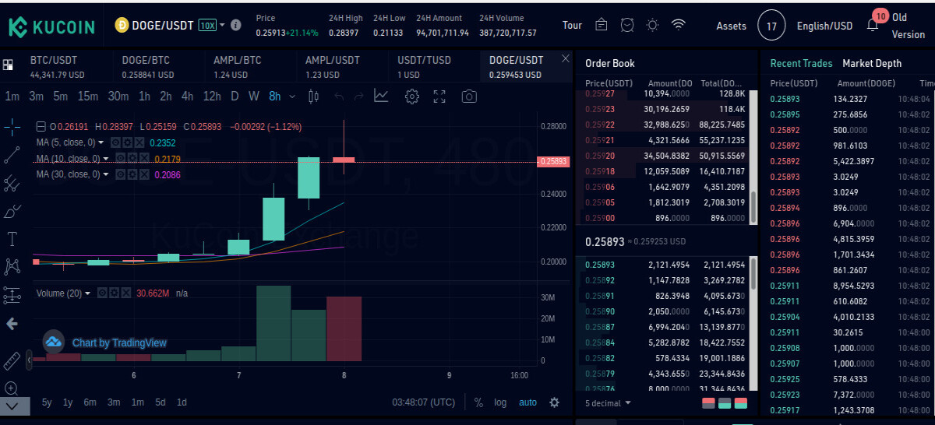
Task: Switch to the AMPL/BTC chart tab
Action: (249, 67)
